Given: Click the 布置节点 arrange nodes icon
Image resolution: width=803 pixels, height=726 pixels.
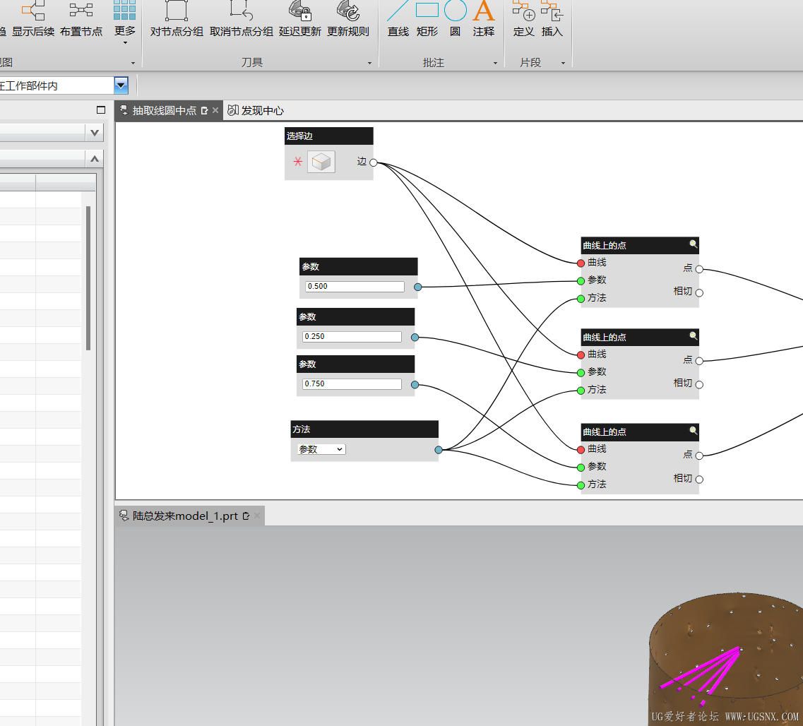Looking at the screenshot, I should pyautogui.click(x=81, y=11).
